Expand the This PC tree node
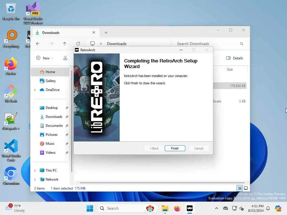The height and width of the screenshot is (215, 287). [35, 170]
